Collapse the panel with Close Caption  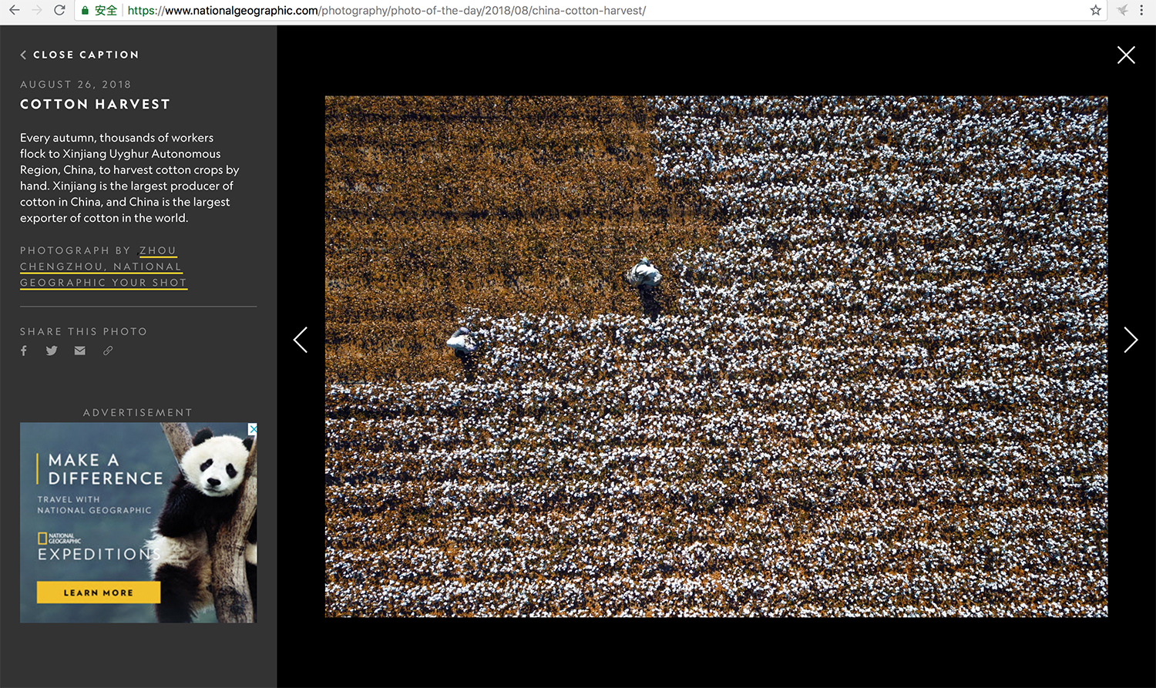point(79,55)
